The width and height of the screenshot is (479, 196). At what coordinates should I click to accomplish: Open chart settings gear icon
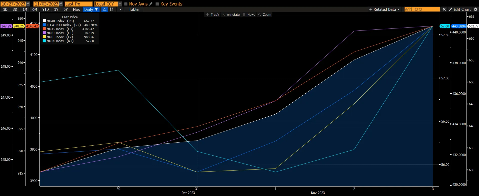tap(476, 9)
